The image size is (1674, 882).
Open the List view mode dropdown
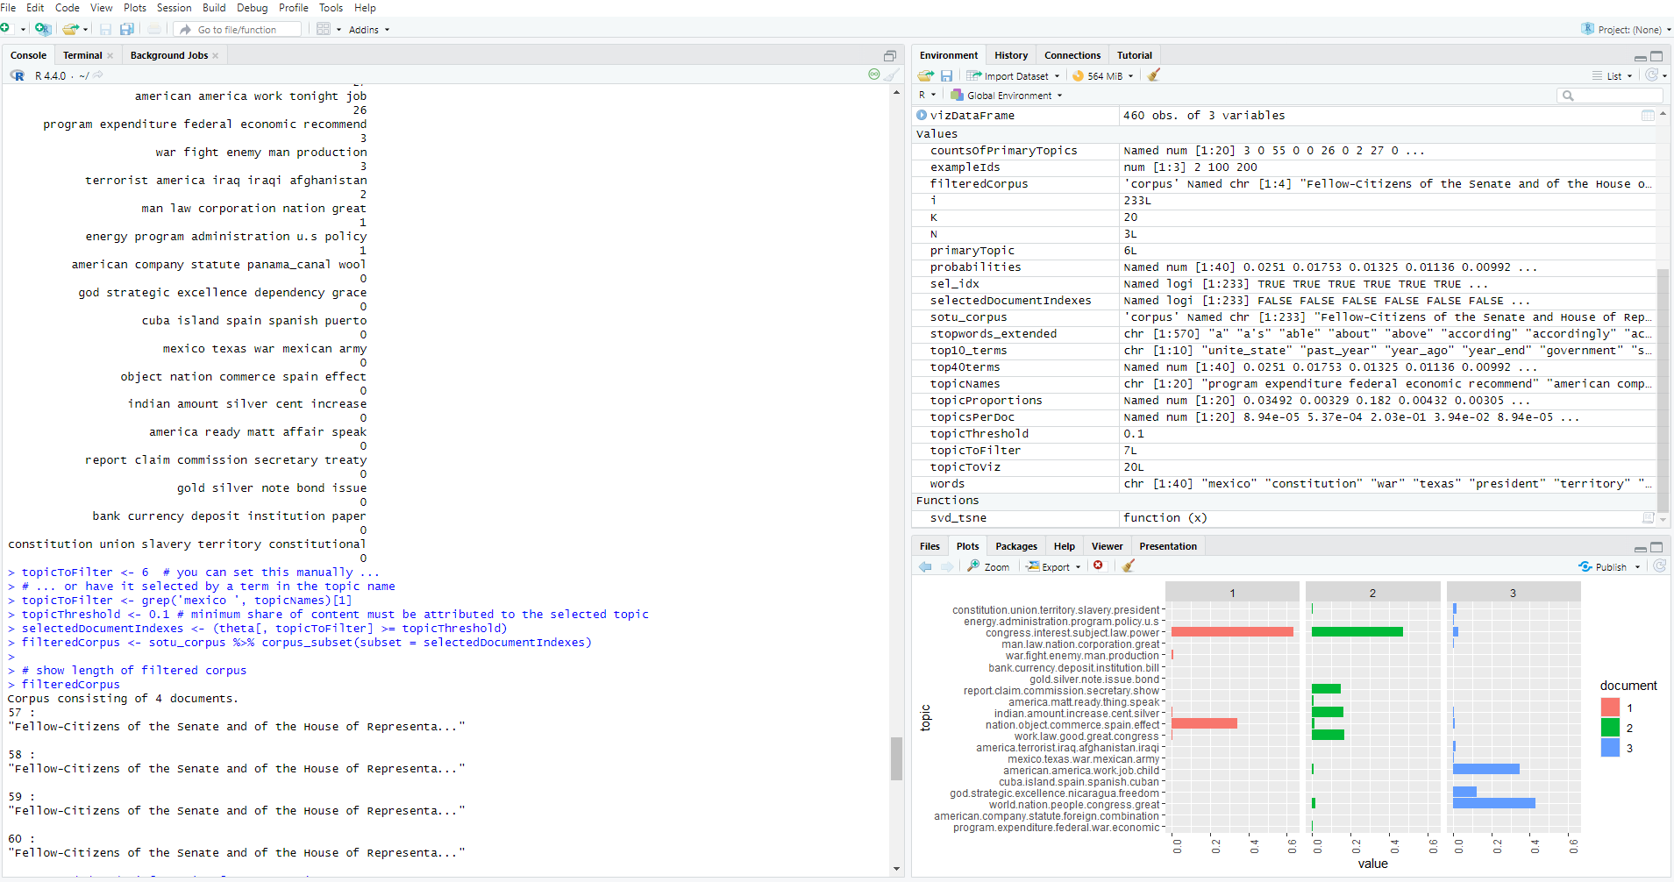1613,76
